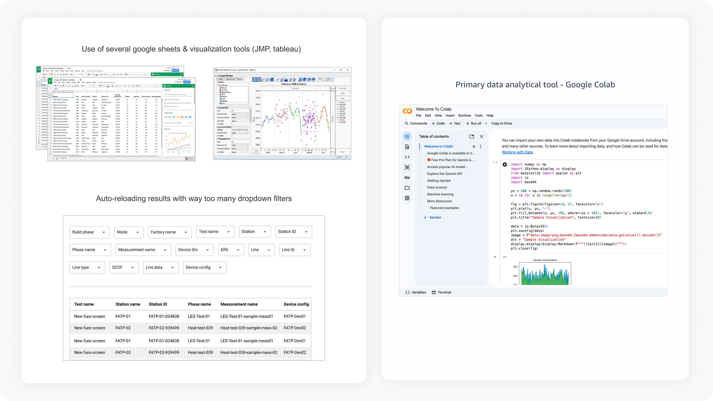
Task: Open the Device config dropdown filter
Action: (204, 268)
